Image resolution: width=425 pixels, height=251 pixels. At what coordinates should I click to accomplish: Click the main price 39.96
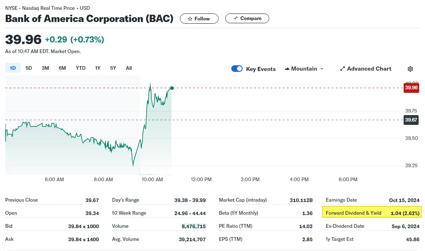coord(23,40)
